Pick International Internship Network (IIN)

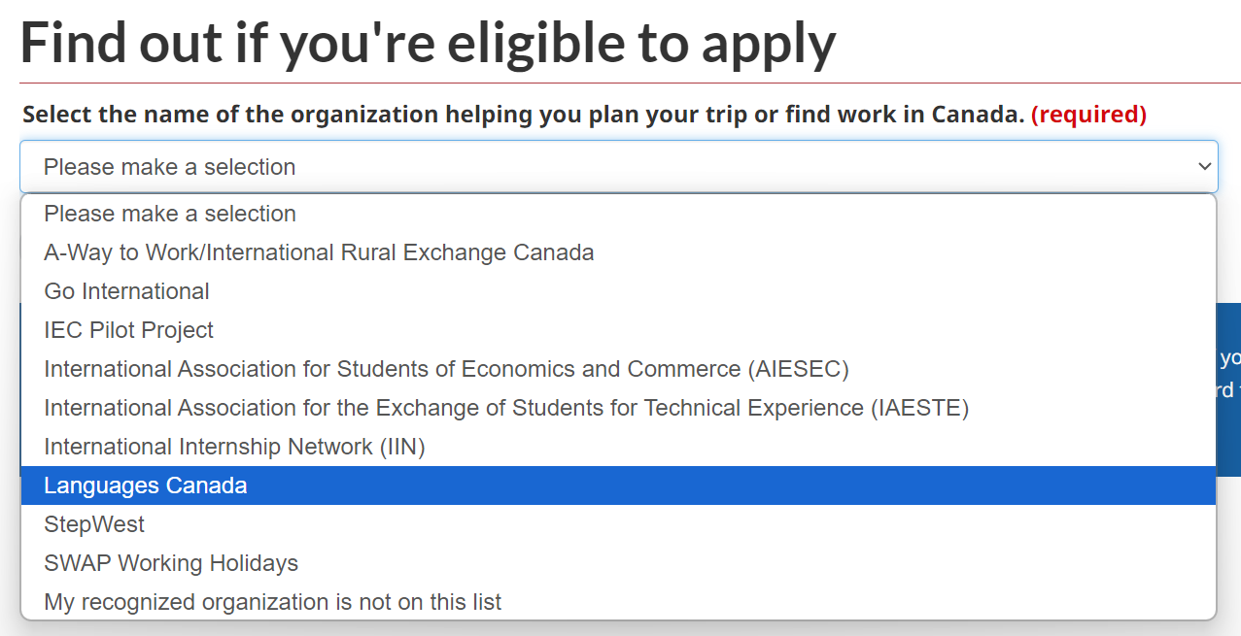coord(618,447)
